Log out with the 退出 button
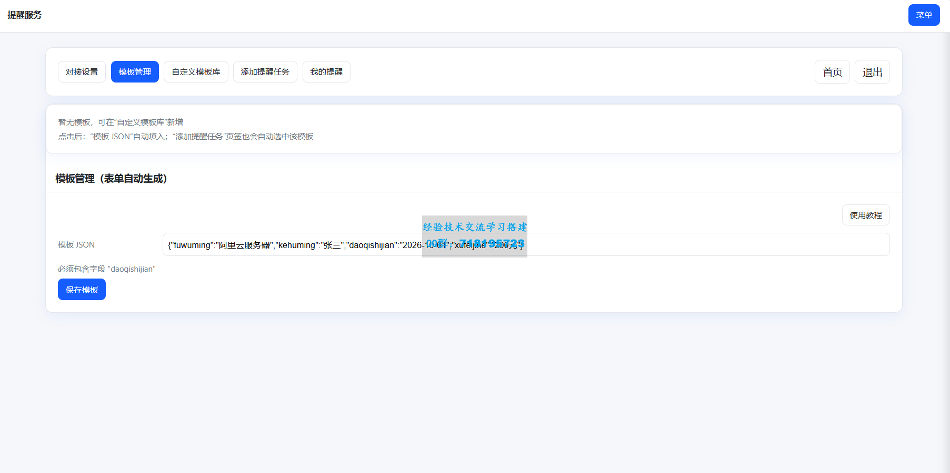This screenshot has width=950, height=473. [x=872, y=72]
